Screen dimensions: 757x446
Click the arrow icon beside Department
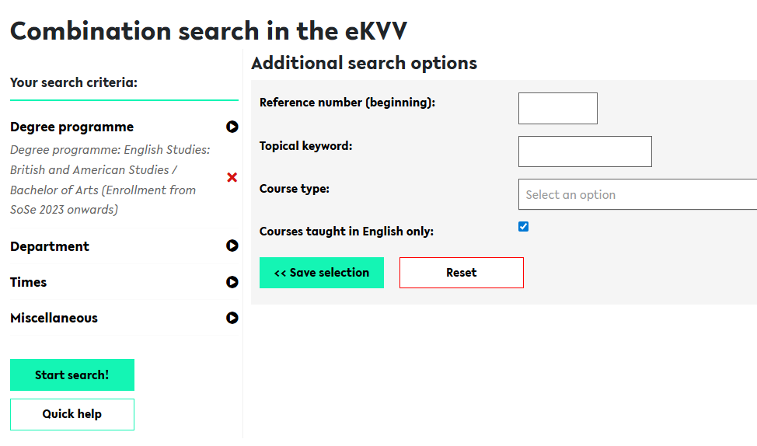click(x=232, y=246)
